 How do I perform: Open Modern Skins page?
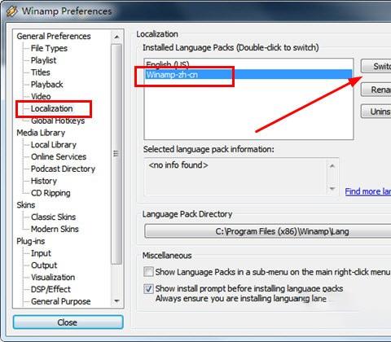click(55, 229)
